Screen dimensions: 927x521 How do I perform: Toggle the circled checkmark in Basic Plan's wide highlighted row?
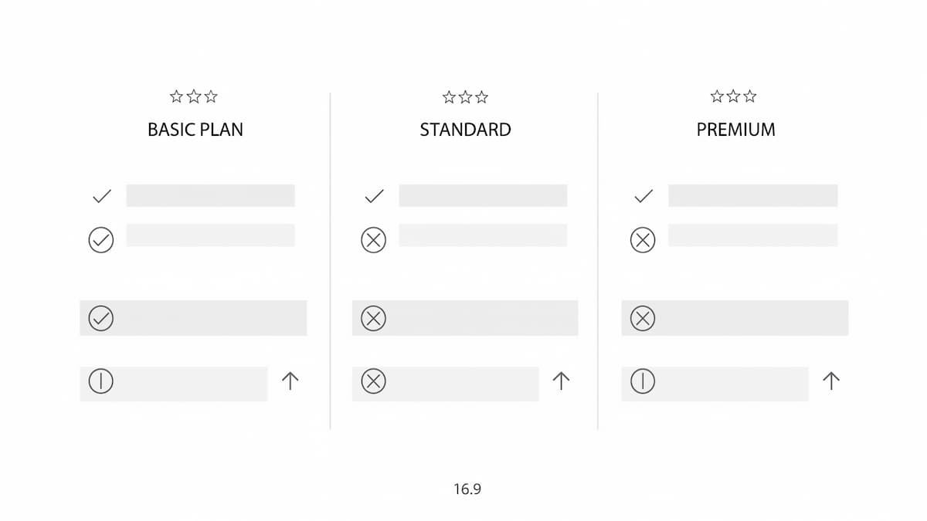pos(101,318)
